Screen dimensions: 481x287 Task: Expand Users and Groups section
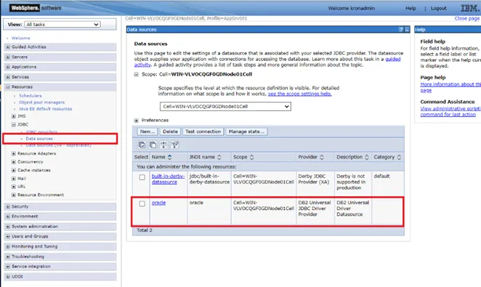click(8, 236)
